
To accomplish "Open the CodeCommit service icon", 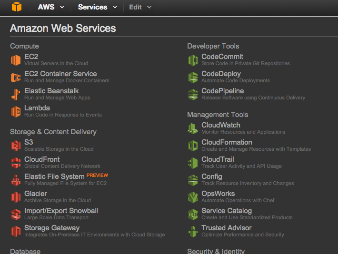I will click(x=193, y=60).
